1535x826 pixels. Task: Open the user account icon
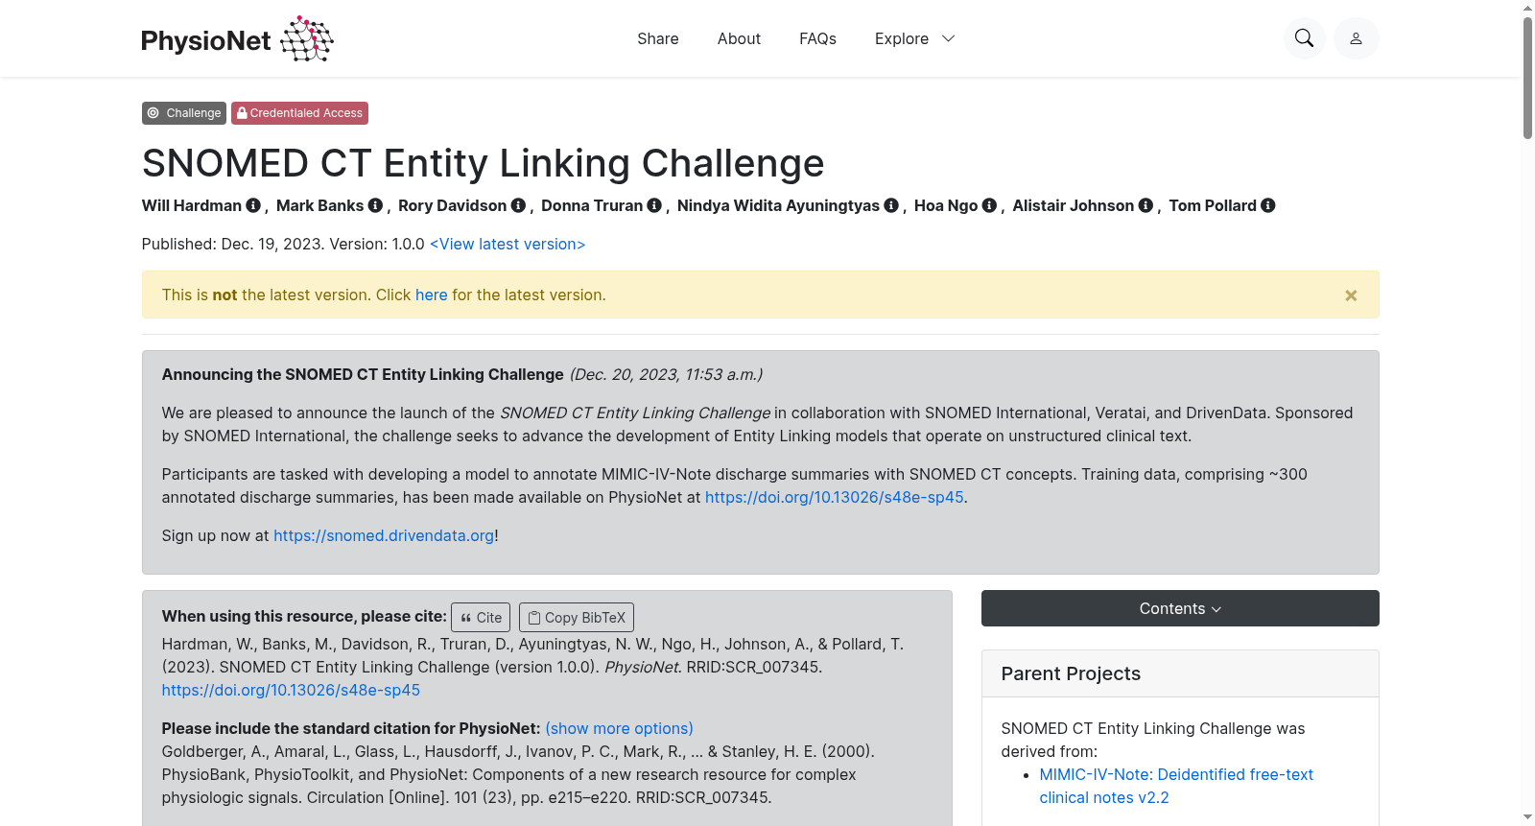pos(1357,38)
